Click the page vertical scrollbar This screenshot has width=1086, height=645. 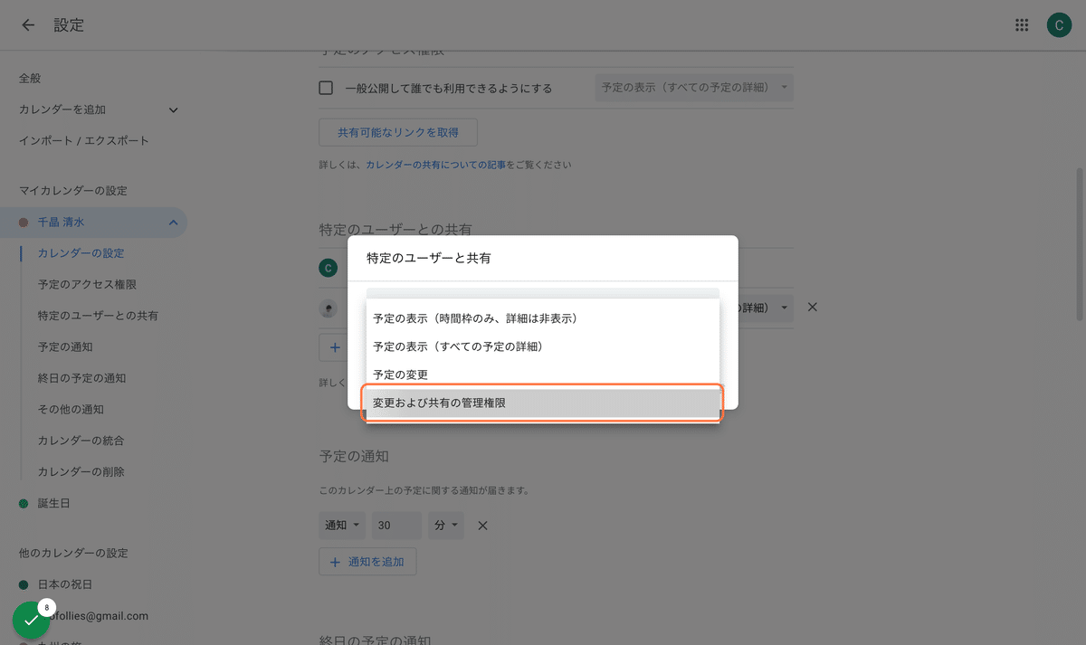[x=1079, y=244]
